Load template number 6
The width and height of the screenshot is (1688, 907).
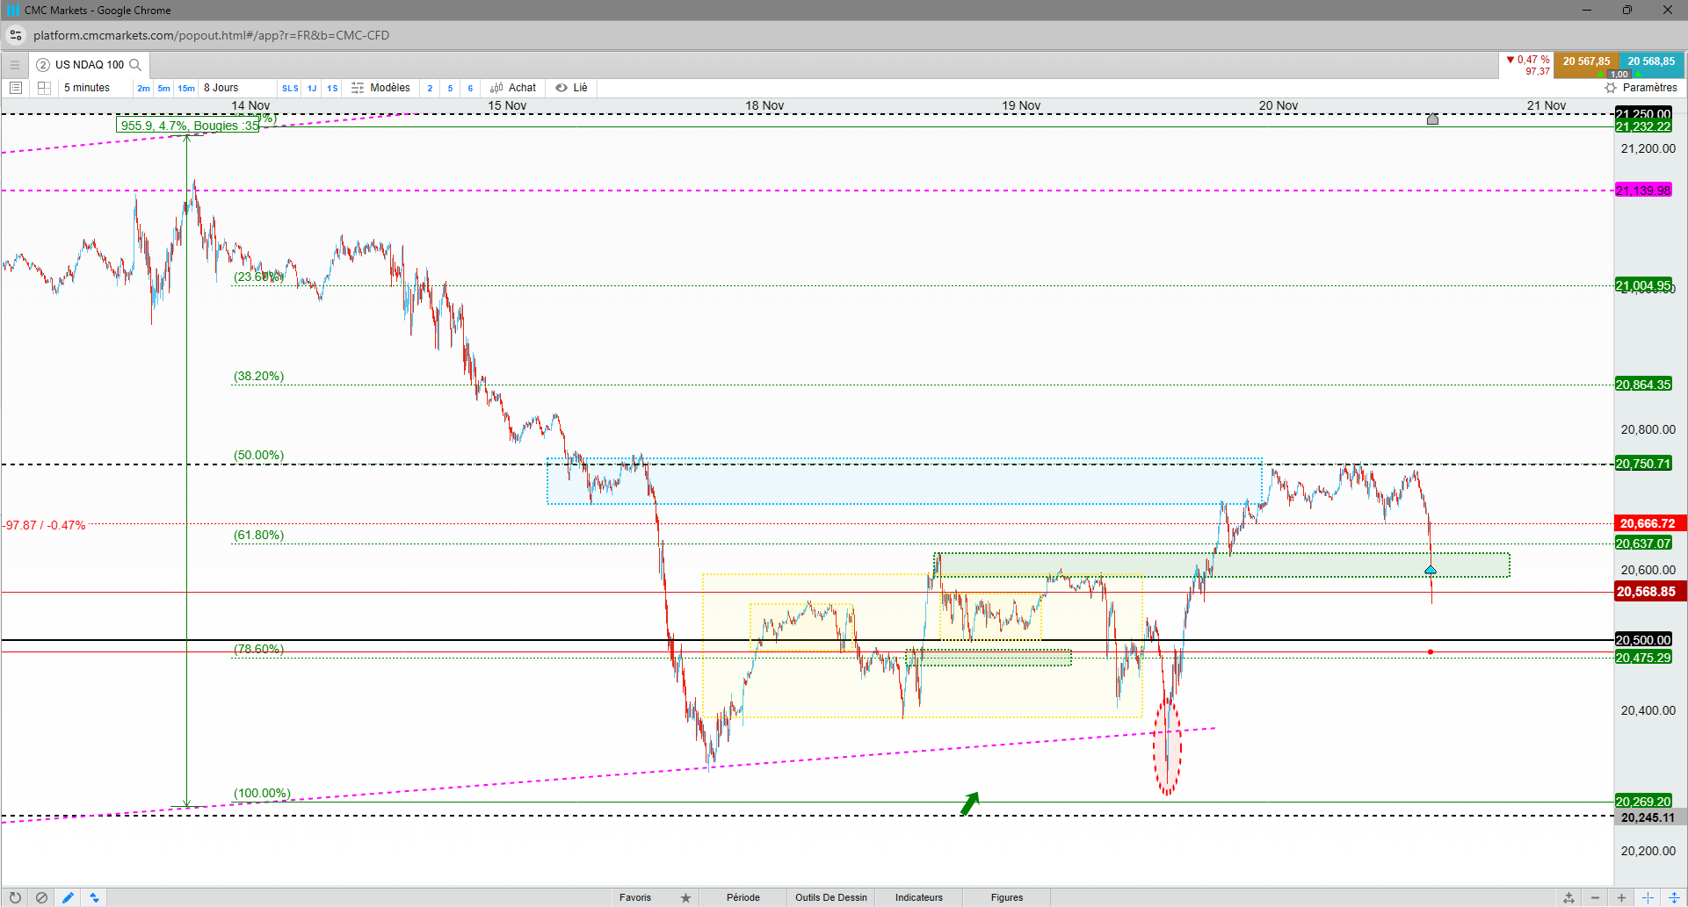coord(470,89)
